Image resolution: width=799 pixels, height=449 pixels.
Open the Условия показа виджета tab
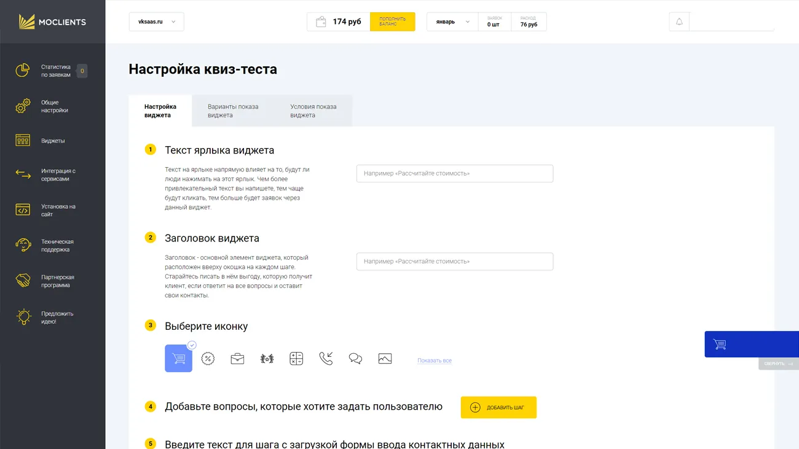[x=313, y=111]
